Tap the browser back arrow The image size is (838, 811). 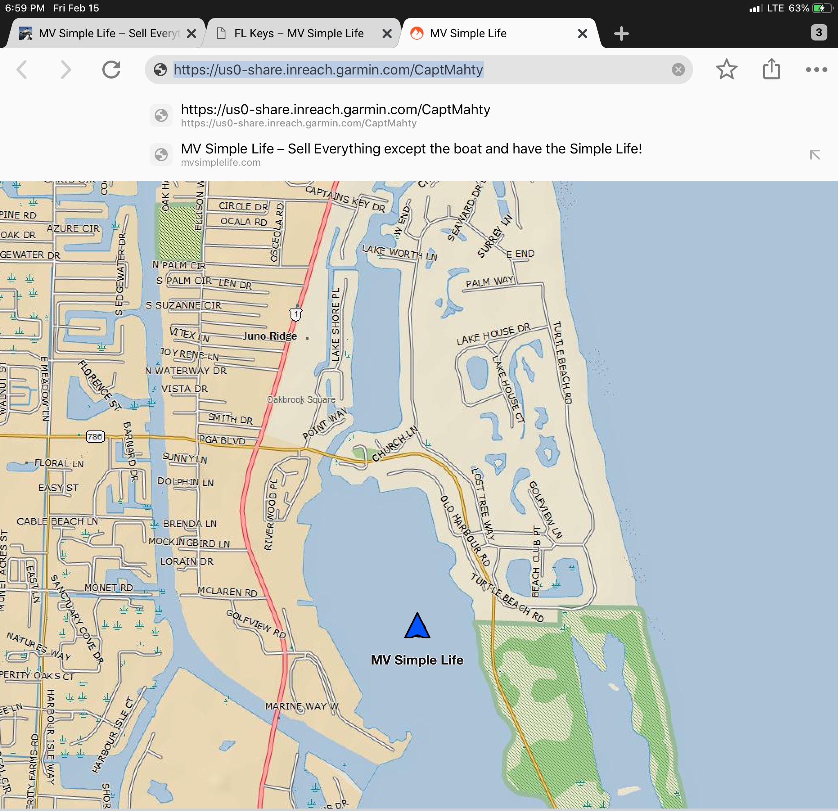22,70
